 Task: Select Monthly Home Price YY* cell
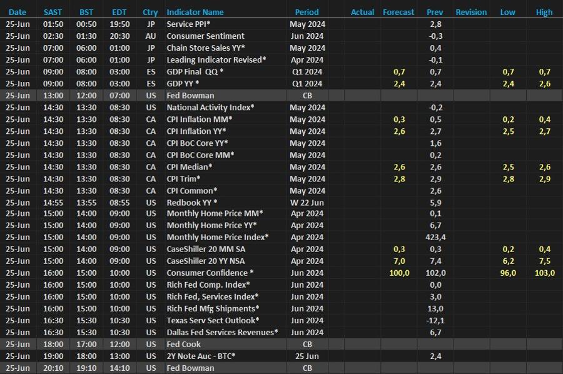click(211, 225)
